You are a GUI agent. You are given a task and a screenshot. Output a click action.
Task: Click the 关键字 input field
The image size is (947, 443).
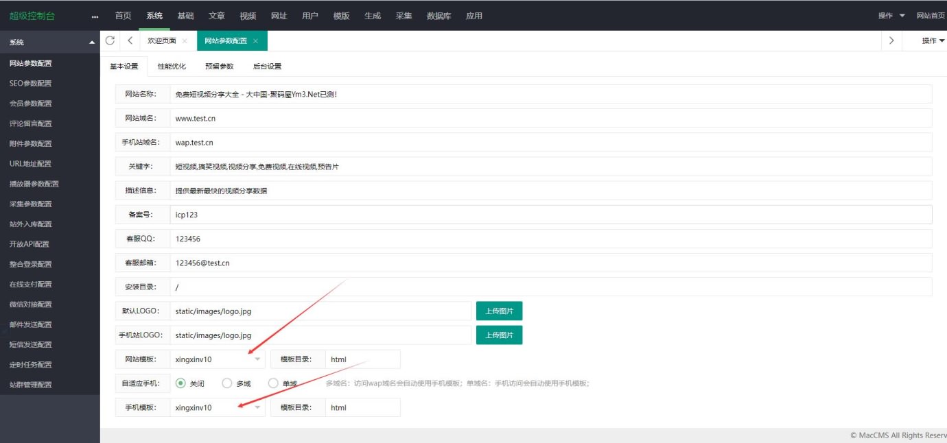(551, 167)
